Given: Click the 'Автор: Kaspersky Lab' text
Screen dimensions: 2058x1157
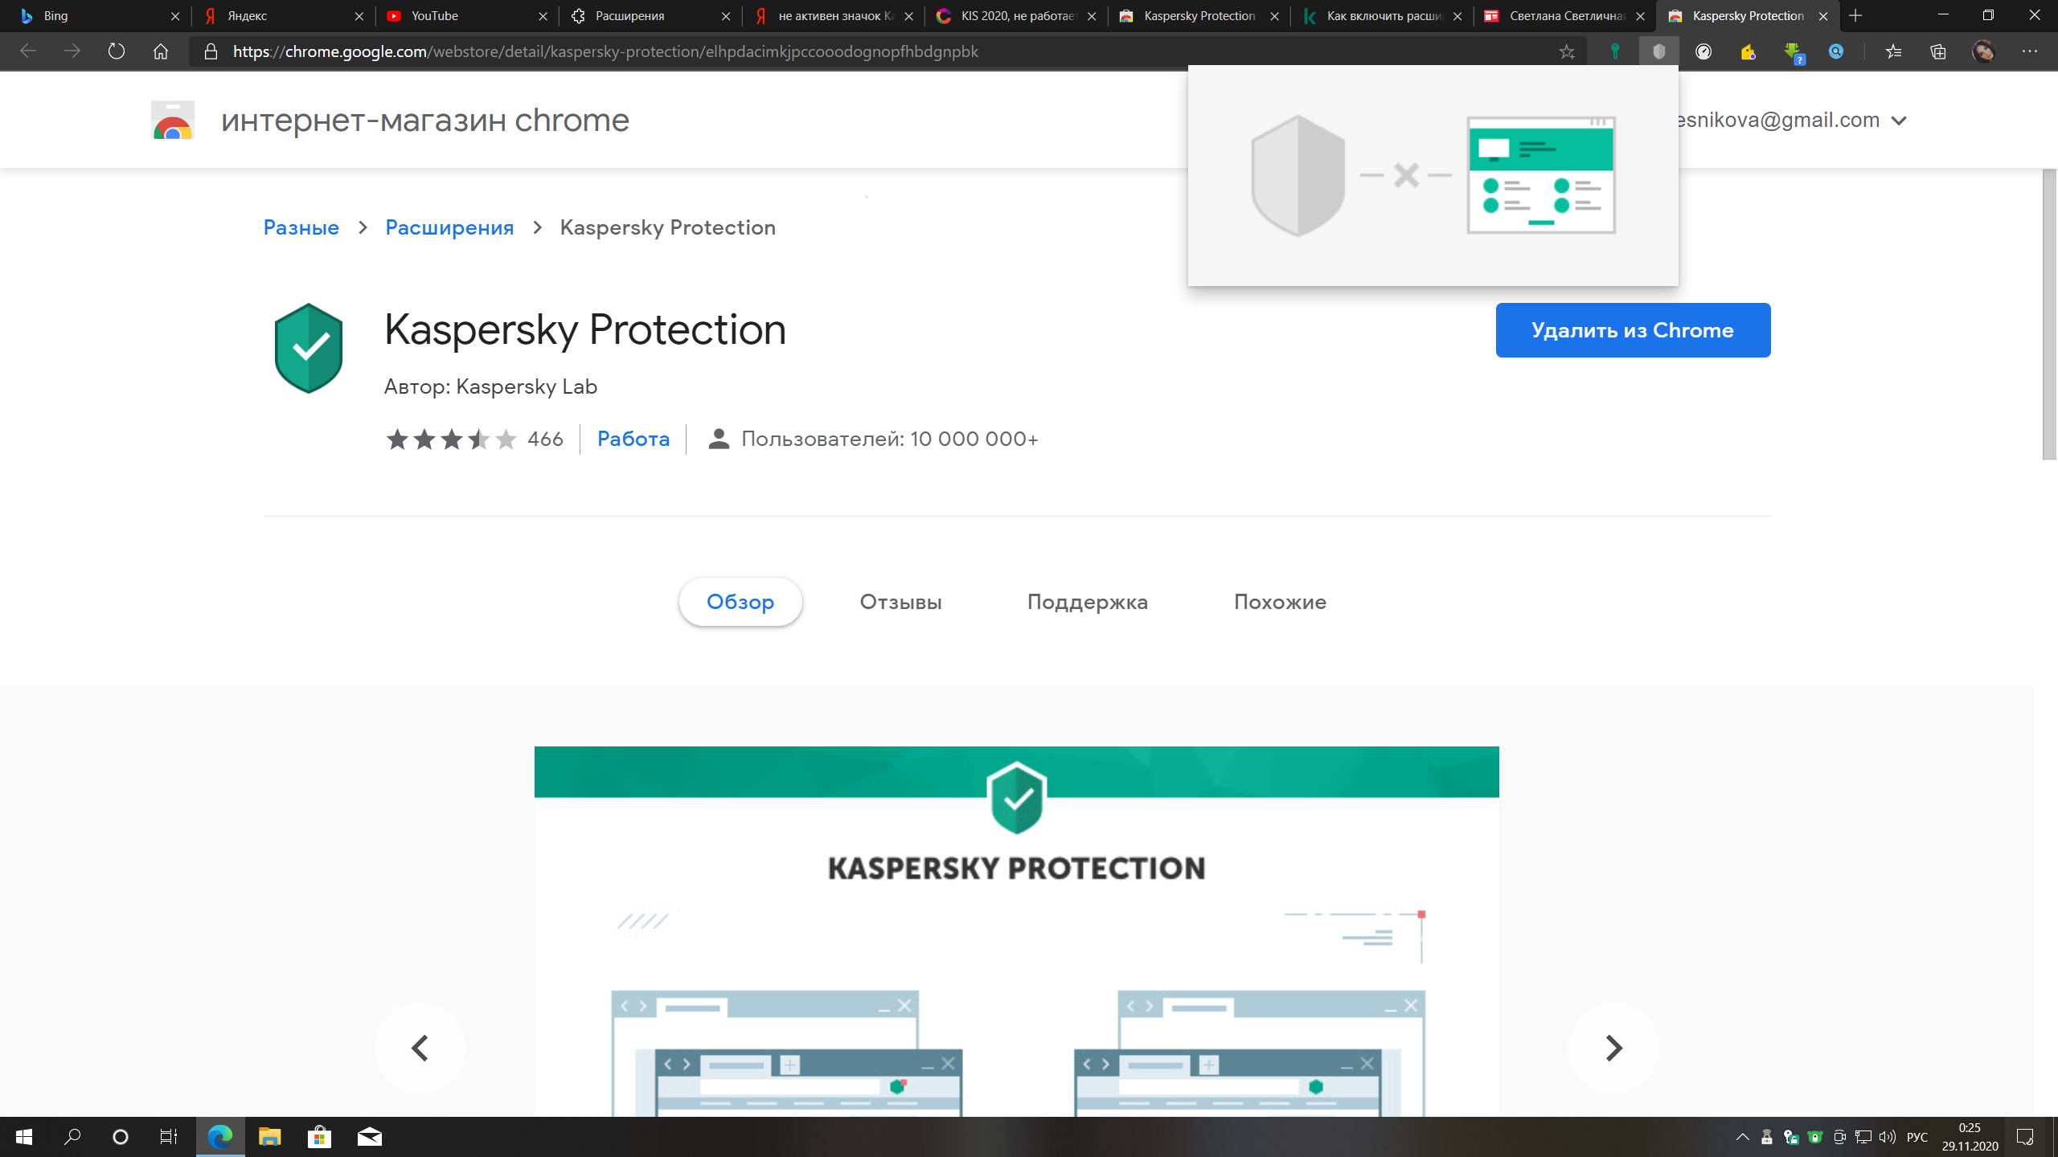Looking at the screenshot, I should (490, 386).
